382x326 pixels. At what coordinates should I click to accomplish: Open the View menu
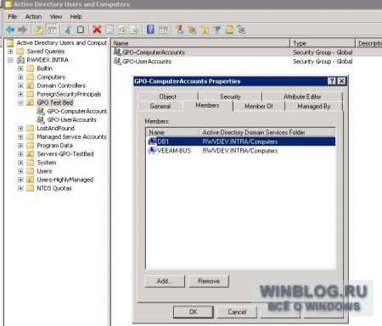pos(56,17)
